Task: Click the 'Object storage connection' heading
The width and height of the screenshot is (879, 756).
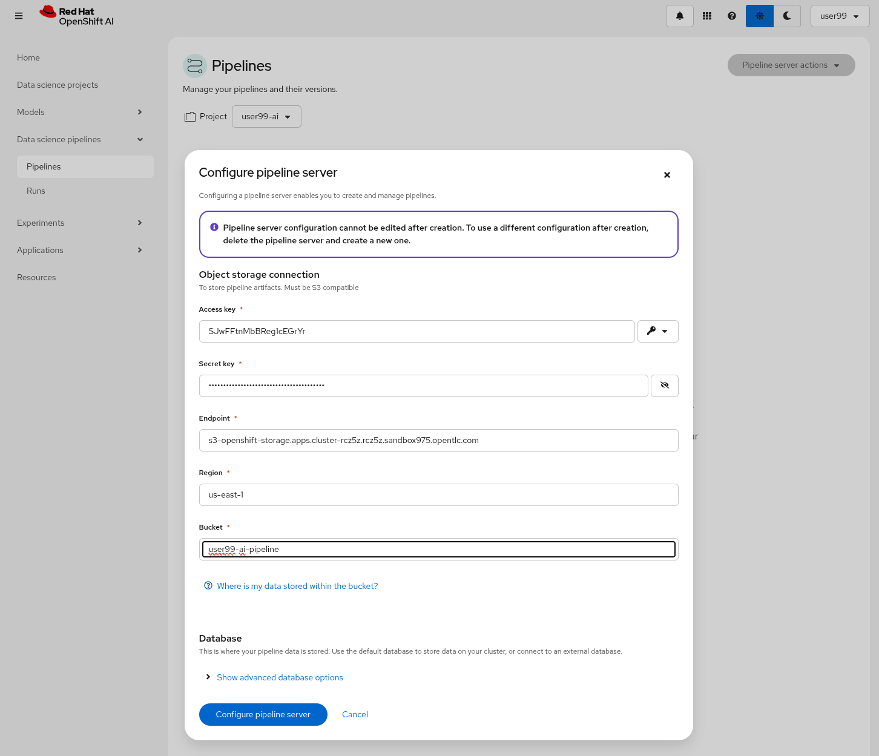Action: tap(259, 274)
